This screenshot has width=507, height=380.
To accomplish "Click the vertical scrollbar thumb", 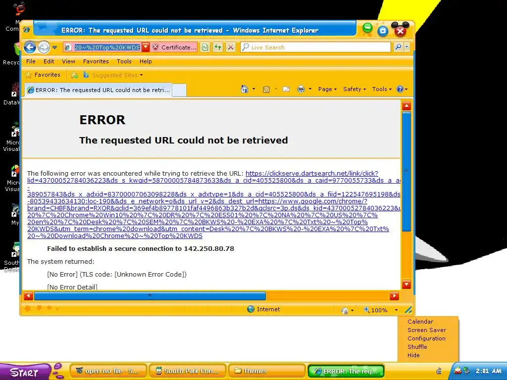I will point(406,171).
